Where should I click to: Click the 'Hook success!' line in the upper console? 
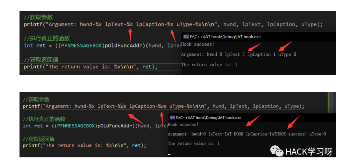click(198, 44)
